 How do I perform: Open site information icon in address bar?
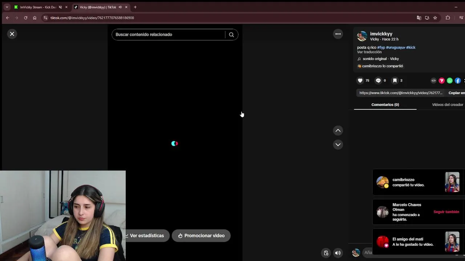pyautogui.click(x=45, y=18)
